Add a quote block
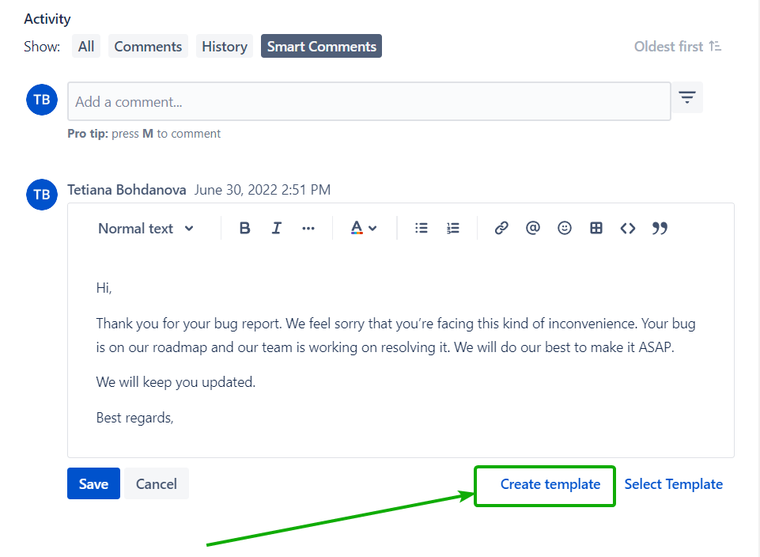The image size is (760, 557). click(660, 228)
